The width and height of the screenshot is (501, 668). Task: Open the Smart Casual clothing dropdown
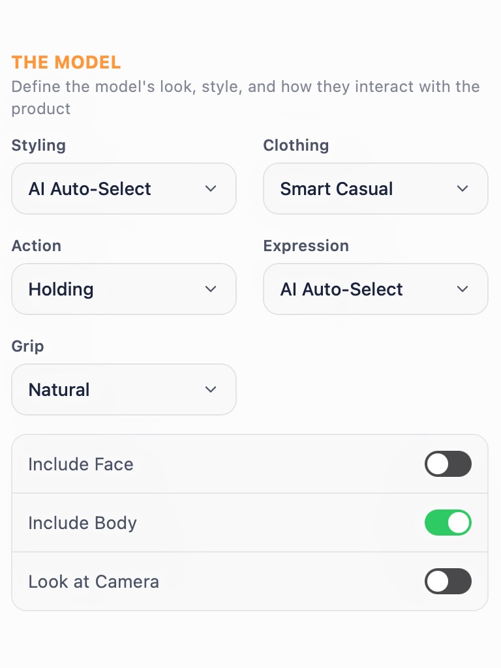(363, 189)
